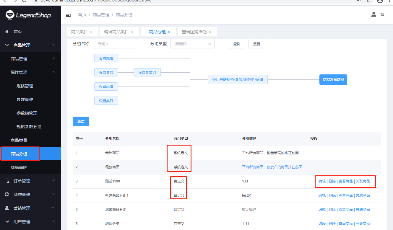
Task: Focus the 分组名称 input field
Action: click(115, 44)
